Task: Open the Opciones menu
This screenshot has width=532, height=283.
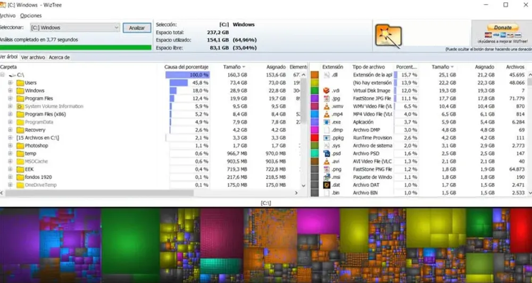Action: pyautogui.click(x=31, y=15)
